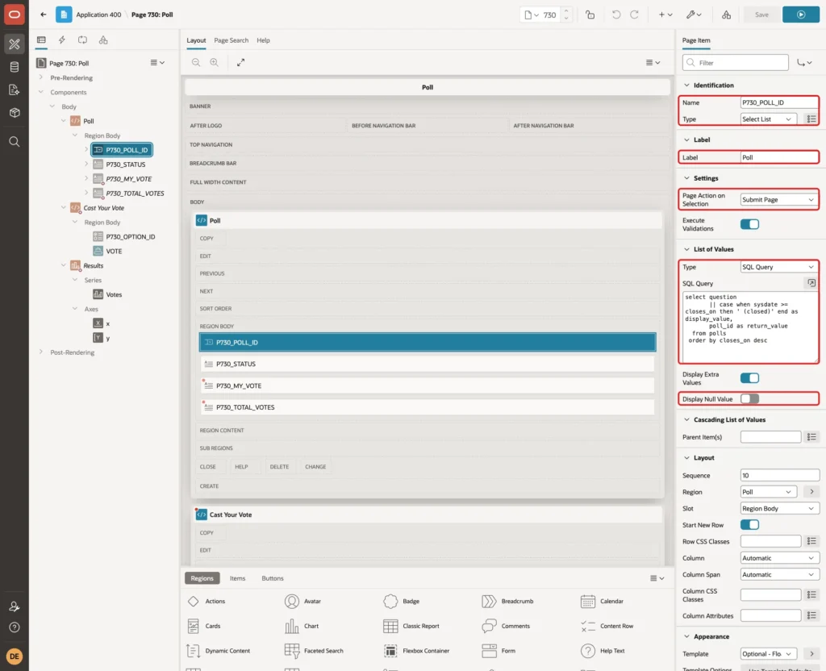The width and height of the screenshot is (826, 671).
Task: Select the Items gallery tab
Action: 238,578
